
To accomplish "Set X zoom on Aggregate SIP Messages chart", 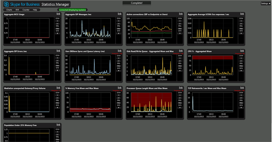I will coord(119,21).
